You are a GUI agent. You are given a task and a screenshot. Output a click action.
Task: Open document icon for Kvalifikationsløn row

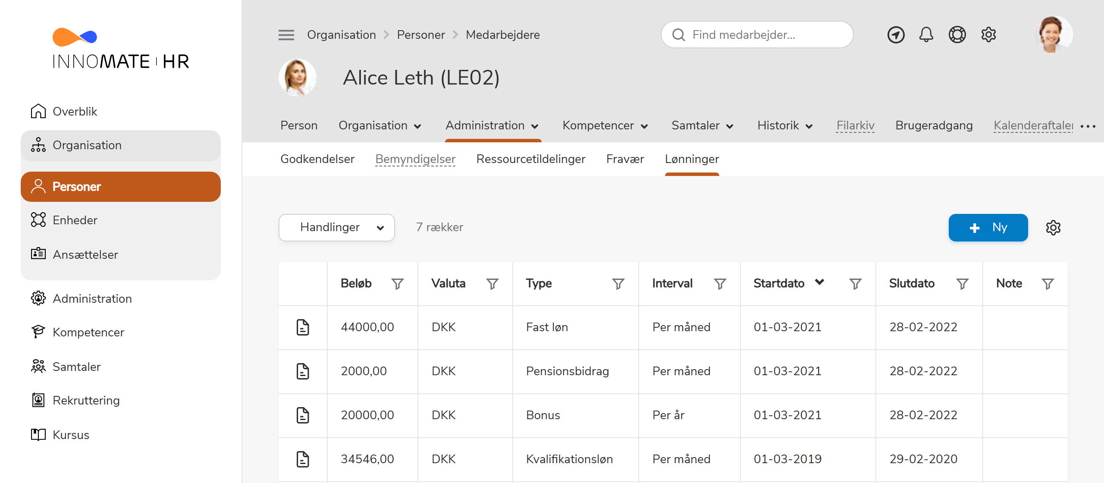(x=303, y=459)
